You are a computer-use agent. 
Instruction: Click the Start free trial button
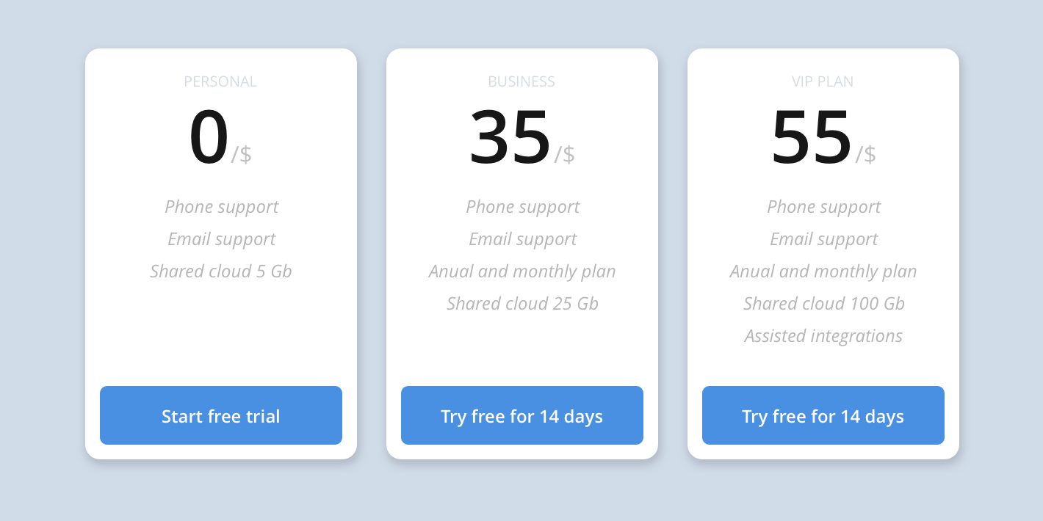click(x=221, y=415)
